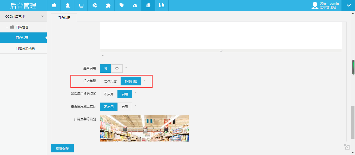Click the 提交保存 button
The image size is (355, 155).
click(x=62, y=148)
